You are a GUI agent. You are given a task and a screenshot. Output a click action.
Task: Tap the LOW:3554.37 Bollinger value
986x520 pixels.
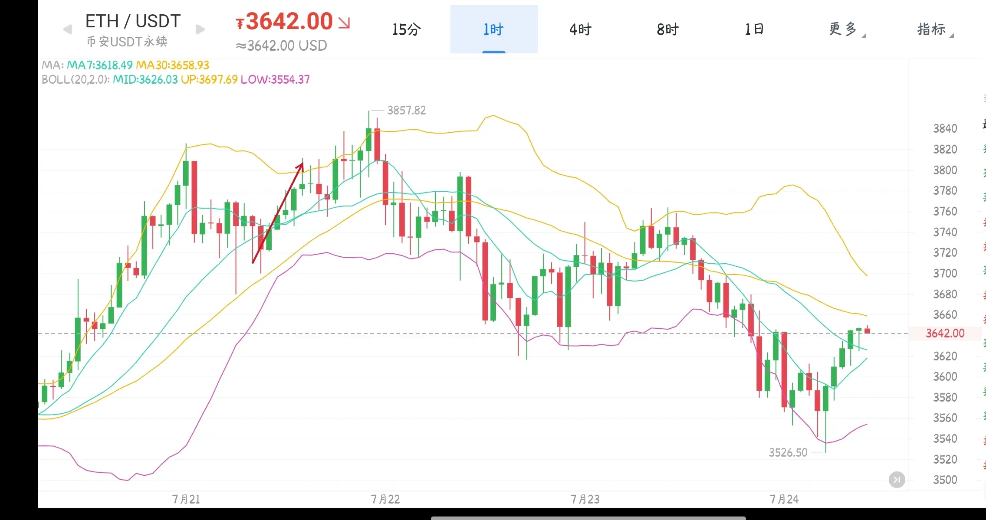coord(276,79)
